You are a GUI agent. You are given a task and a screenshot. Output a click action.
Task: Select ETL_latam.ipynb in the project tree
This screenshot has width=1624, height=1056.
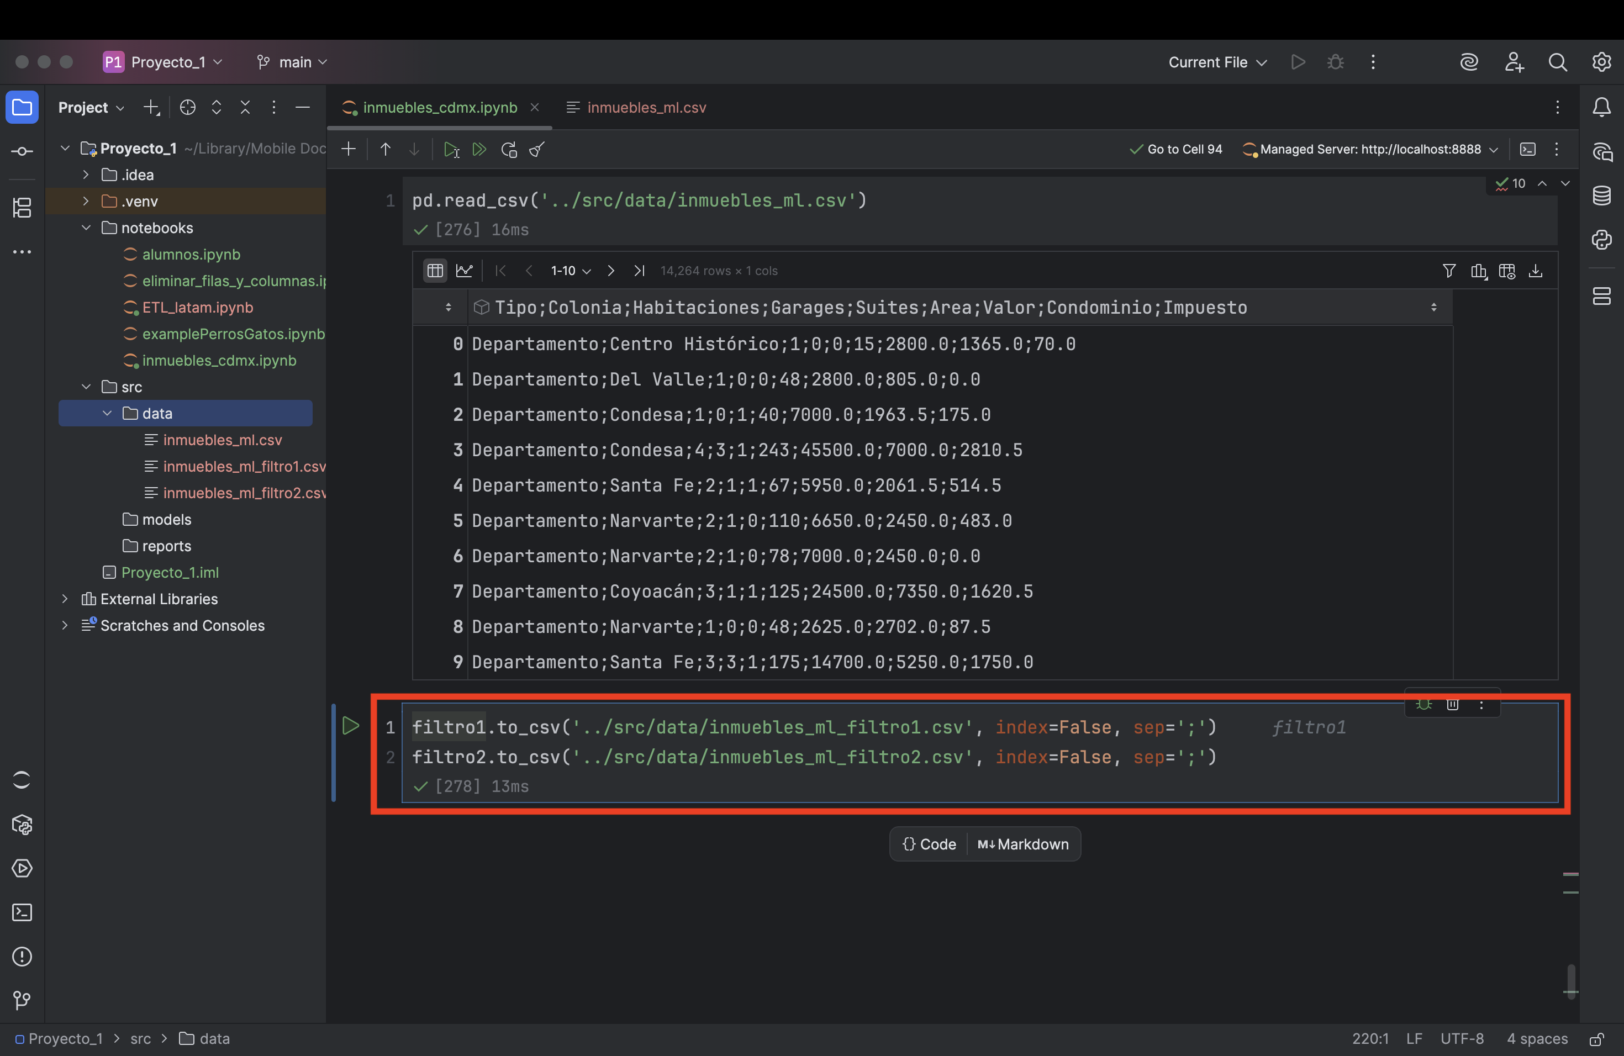(x=188, y=308)
